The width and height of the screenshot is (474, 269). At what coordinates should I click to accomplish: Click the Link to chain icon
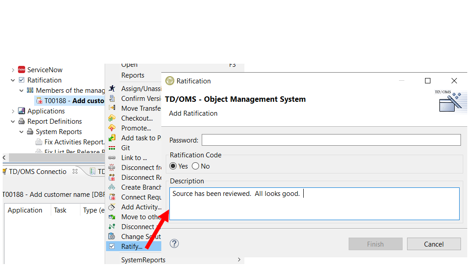[x=112, y=158]
